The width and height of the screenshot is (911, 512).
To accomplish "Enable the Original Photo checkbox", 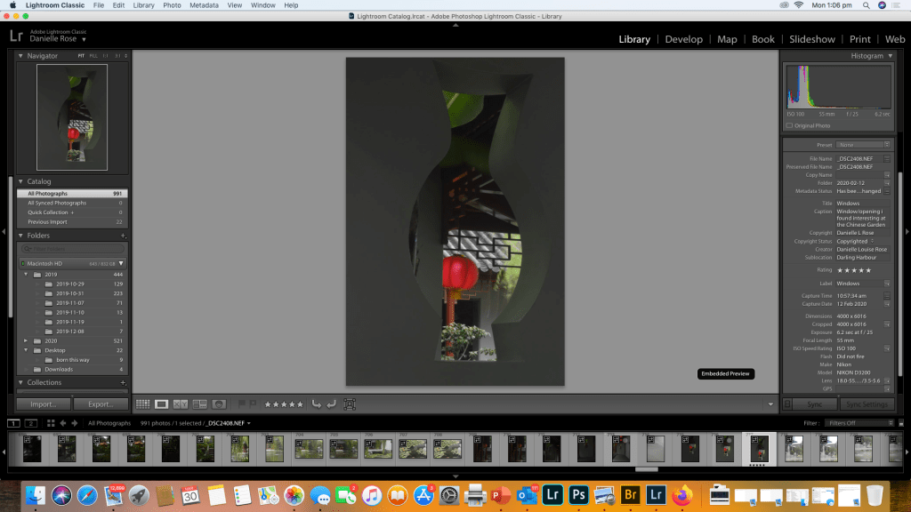I will click(789, 125).
